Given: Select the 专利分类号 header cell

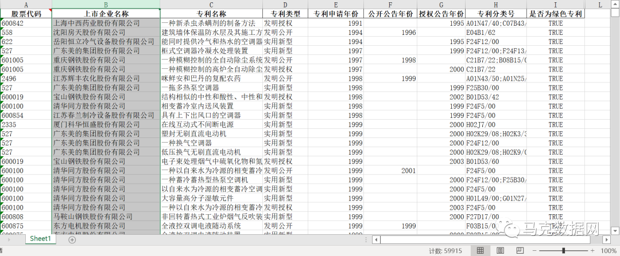Looking at the screenshot, I should [x=496, y=14].
